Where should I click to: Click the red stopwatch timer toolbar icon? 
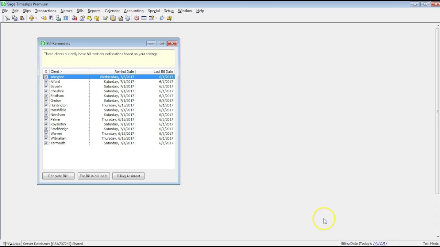point(136,18)
